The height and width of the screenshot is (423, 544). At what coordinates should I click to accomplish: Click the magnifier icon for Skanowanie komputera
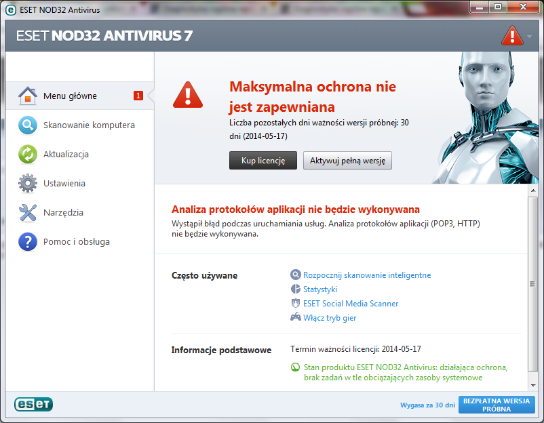point(28,125)
